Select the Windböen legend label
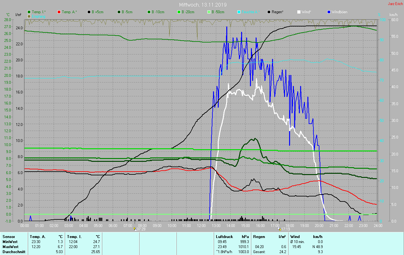 coord(339,12)
